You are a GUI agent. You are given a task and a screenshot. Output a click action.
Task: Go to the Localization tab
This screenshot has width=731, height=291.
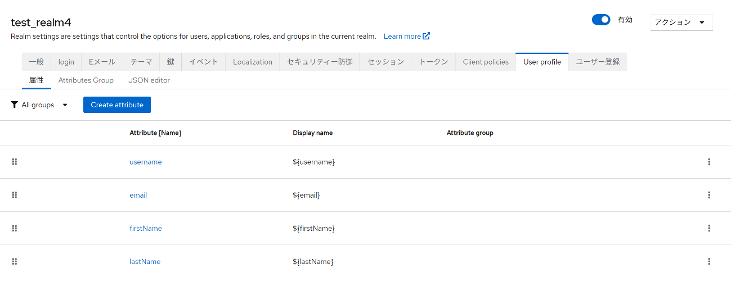(x=253, y=62)
